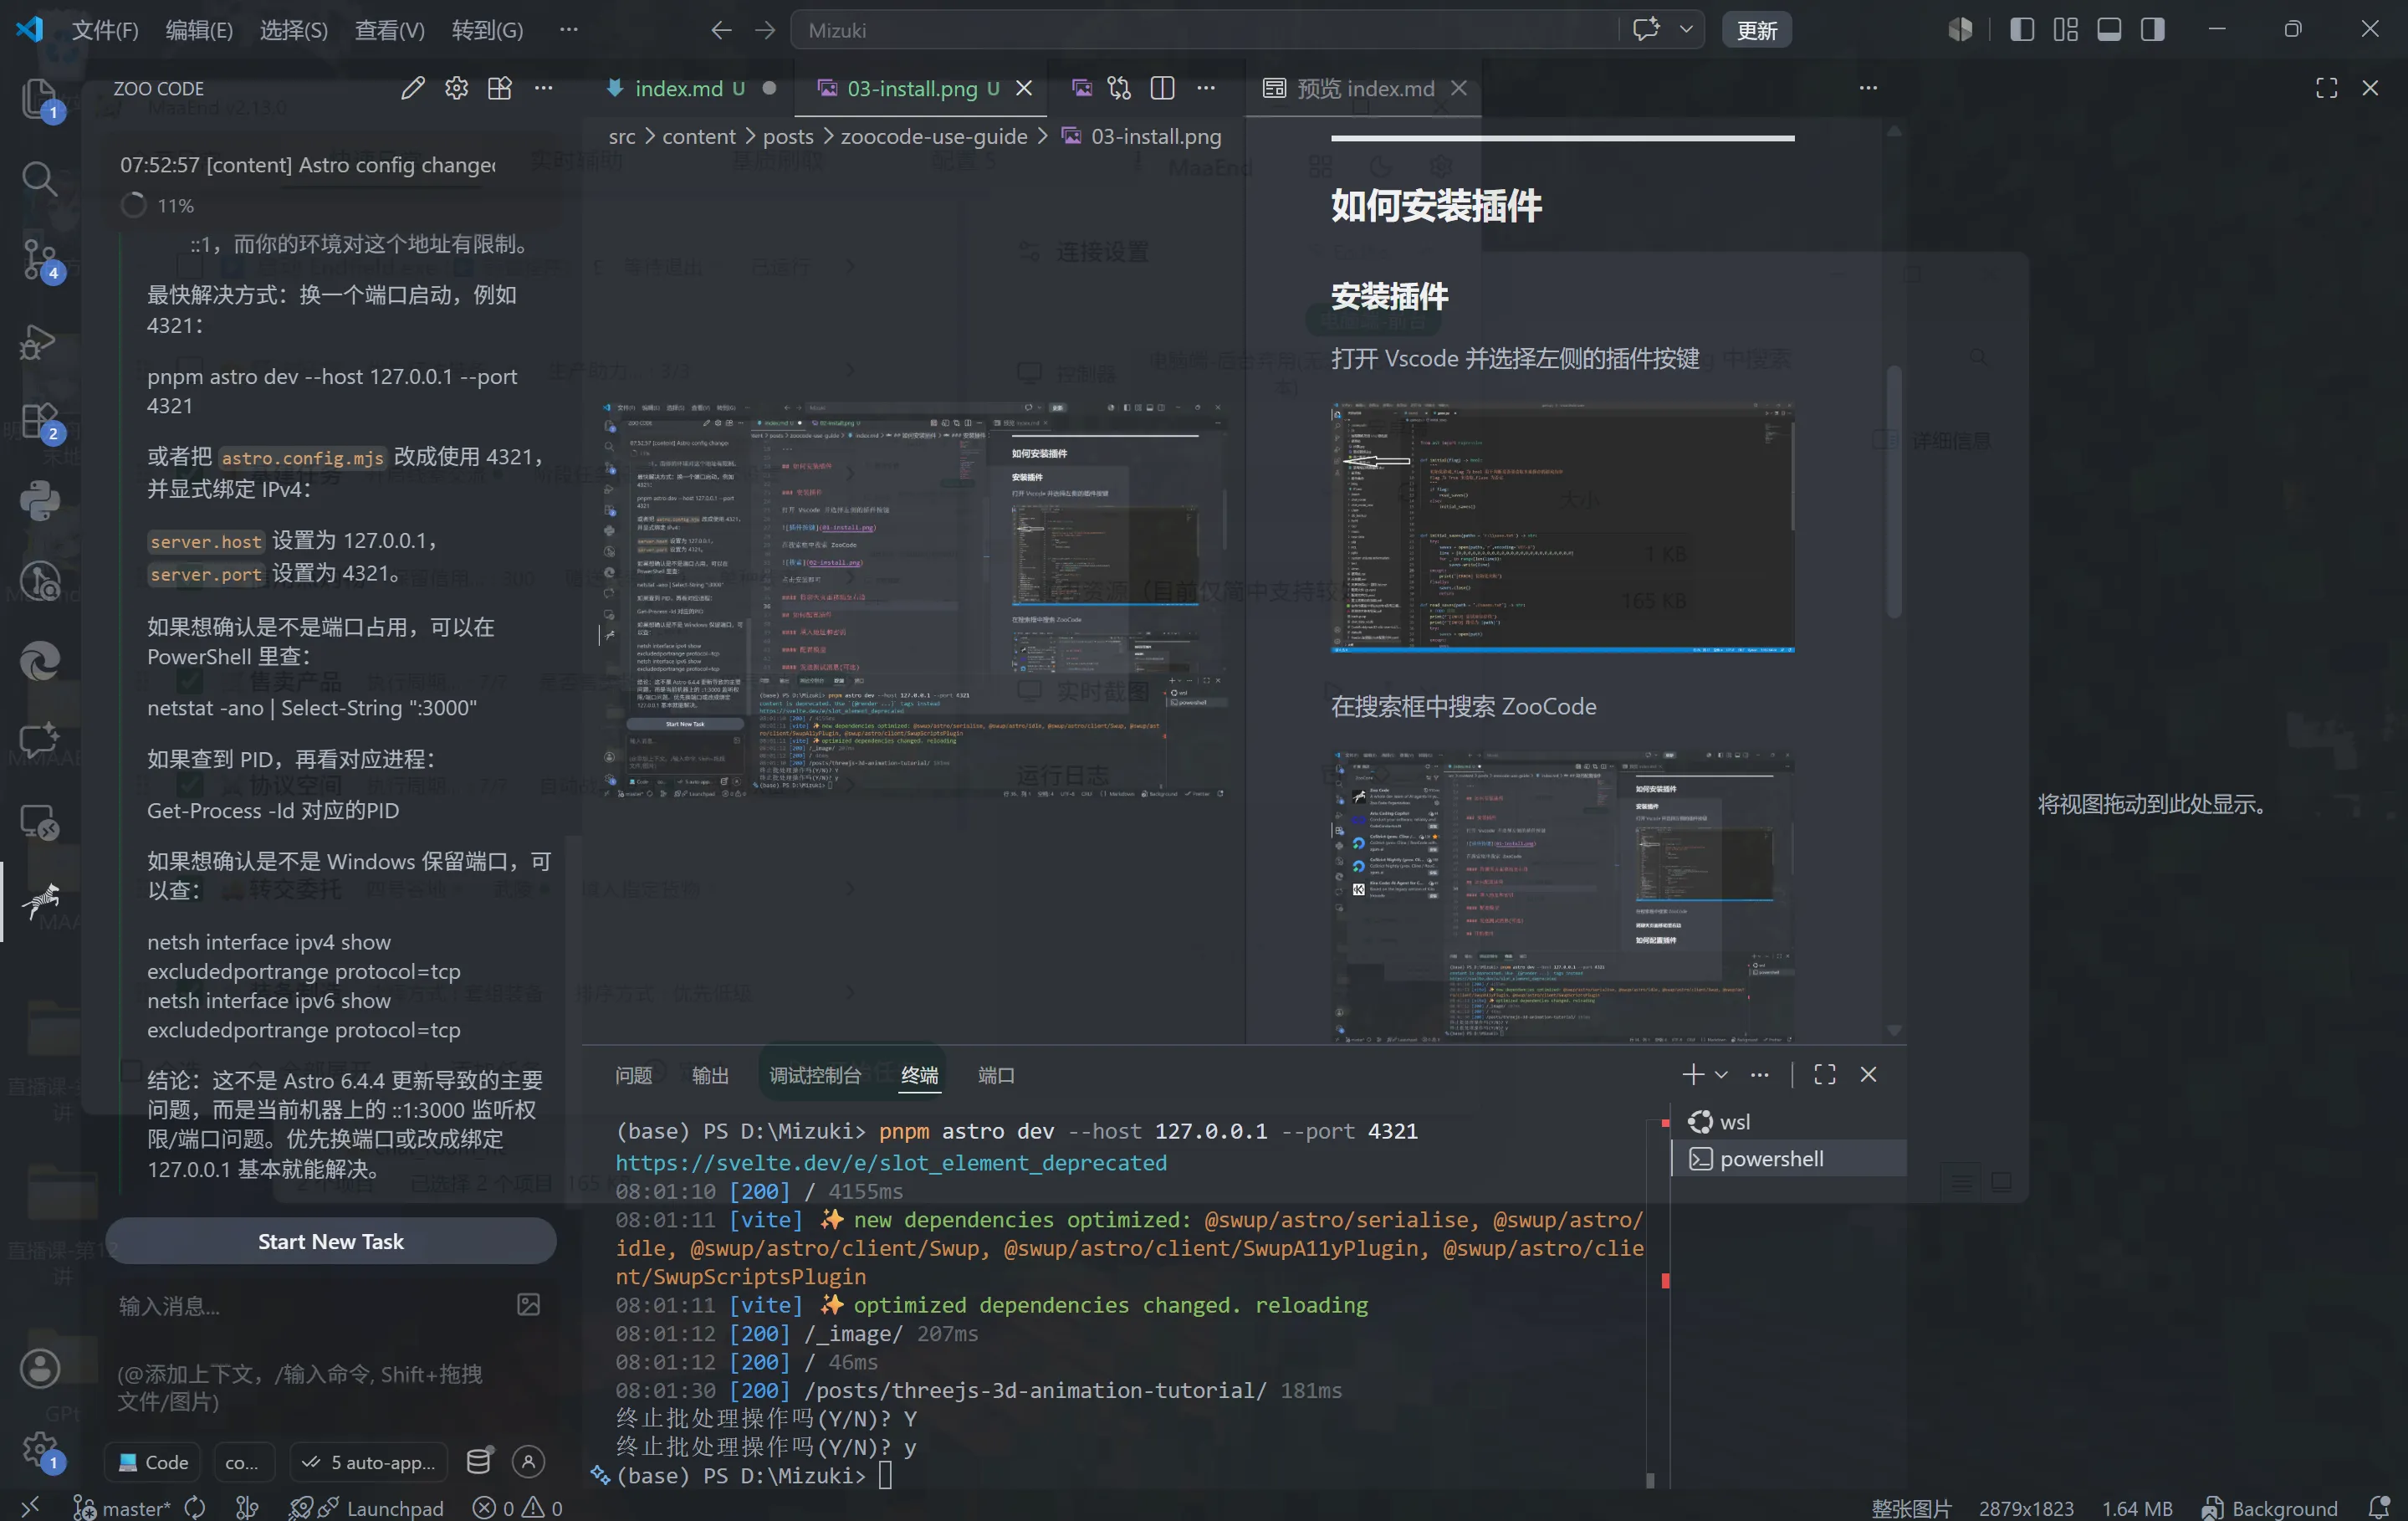2408x1521 pixels.
Task: Expand the zoocode-use-guide breadcrumb
Action: tap(934, 136)
